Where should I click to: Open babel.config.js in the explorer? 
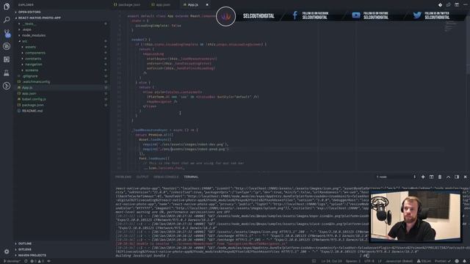click(34, 99)
